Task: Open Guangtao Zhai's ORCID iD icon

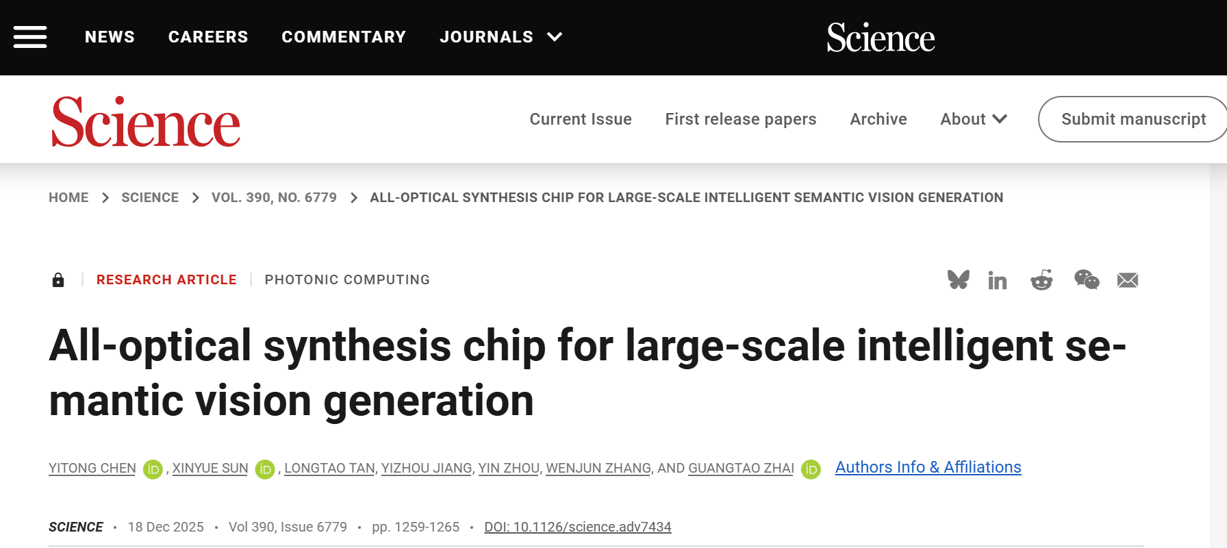Action: click(811, 469)
